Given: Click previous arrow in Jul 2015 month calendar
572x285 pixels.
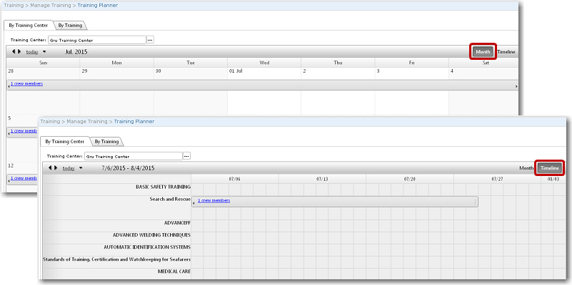Looking at the screenshot, I should point(13,52).
